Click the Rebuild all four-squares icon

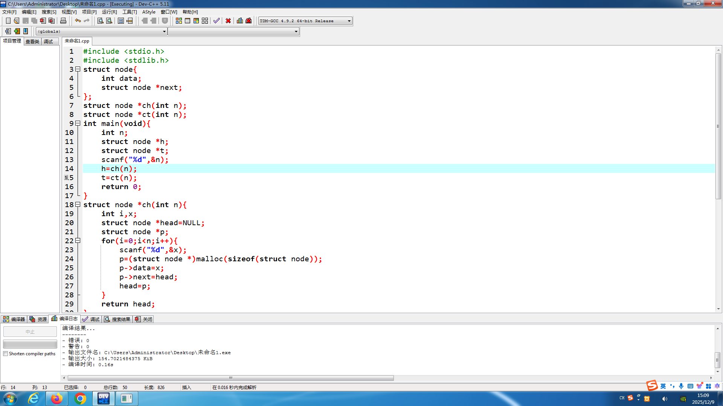205,21
